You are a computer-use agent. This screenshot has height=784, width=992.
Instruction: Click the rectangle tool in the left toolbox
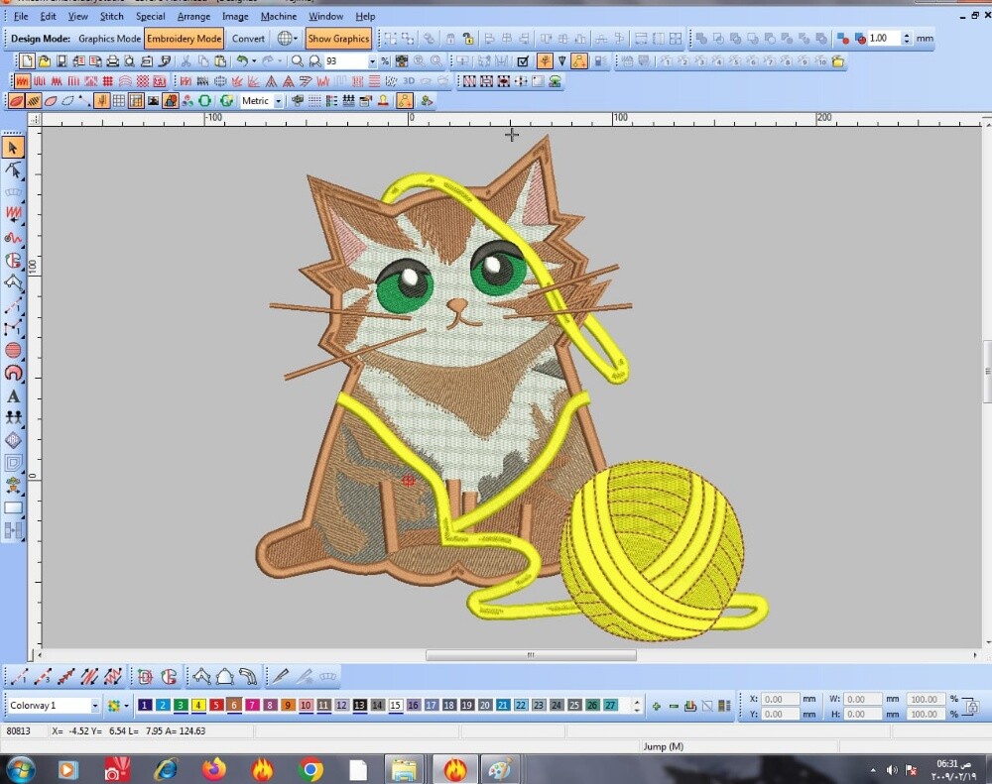(x=13, y=507)
